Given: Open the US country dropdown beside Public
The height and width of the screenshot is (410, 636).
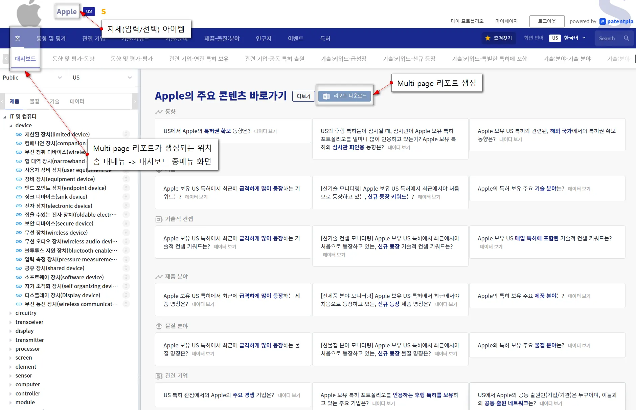Looking at the screenshot, I should [102, 78].
